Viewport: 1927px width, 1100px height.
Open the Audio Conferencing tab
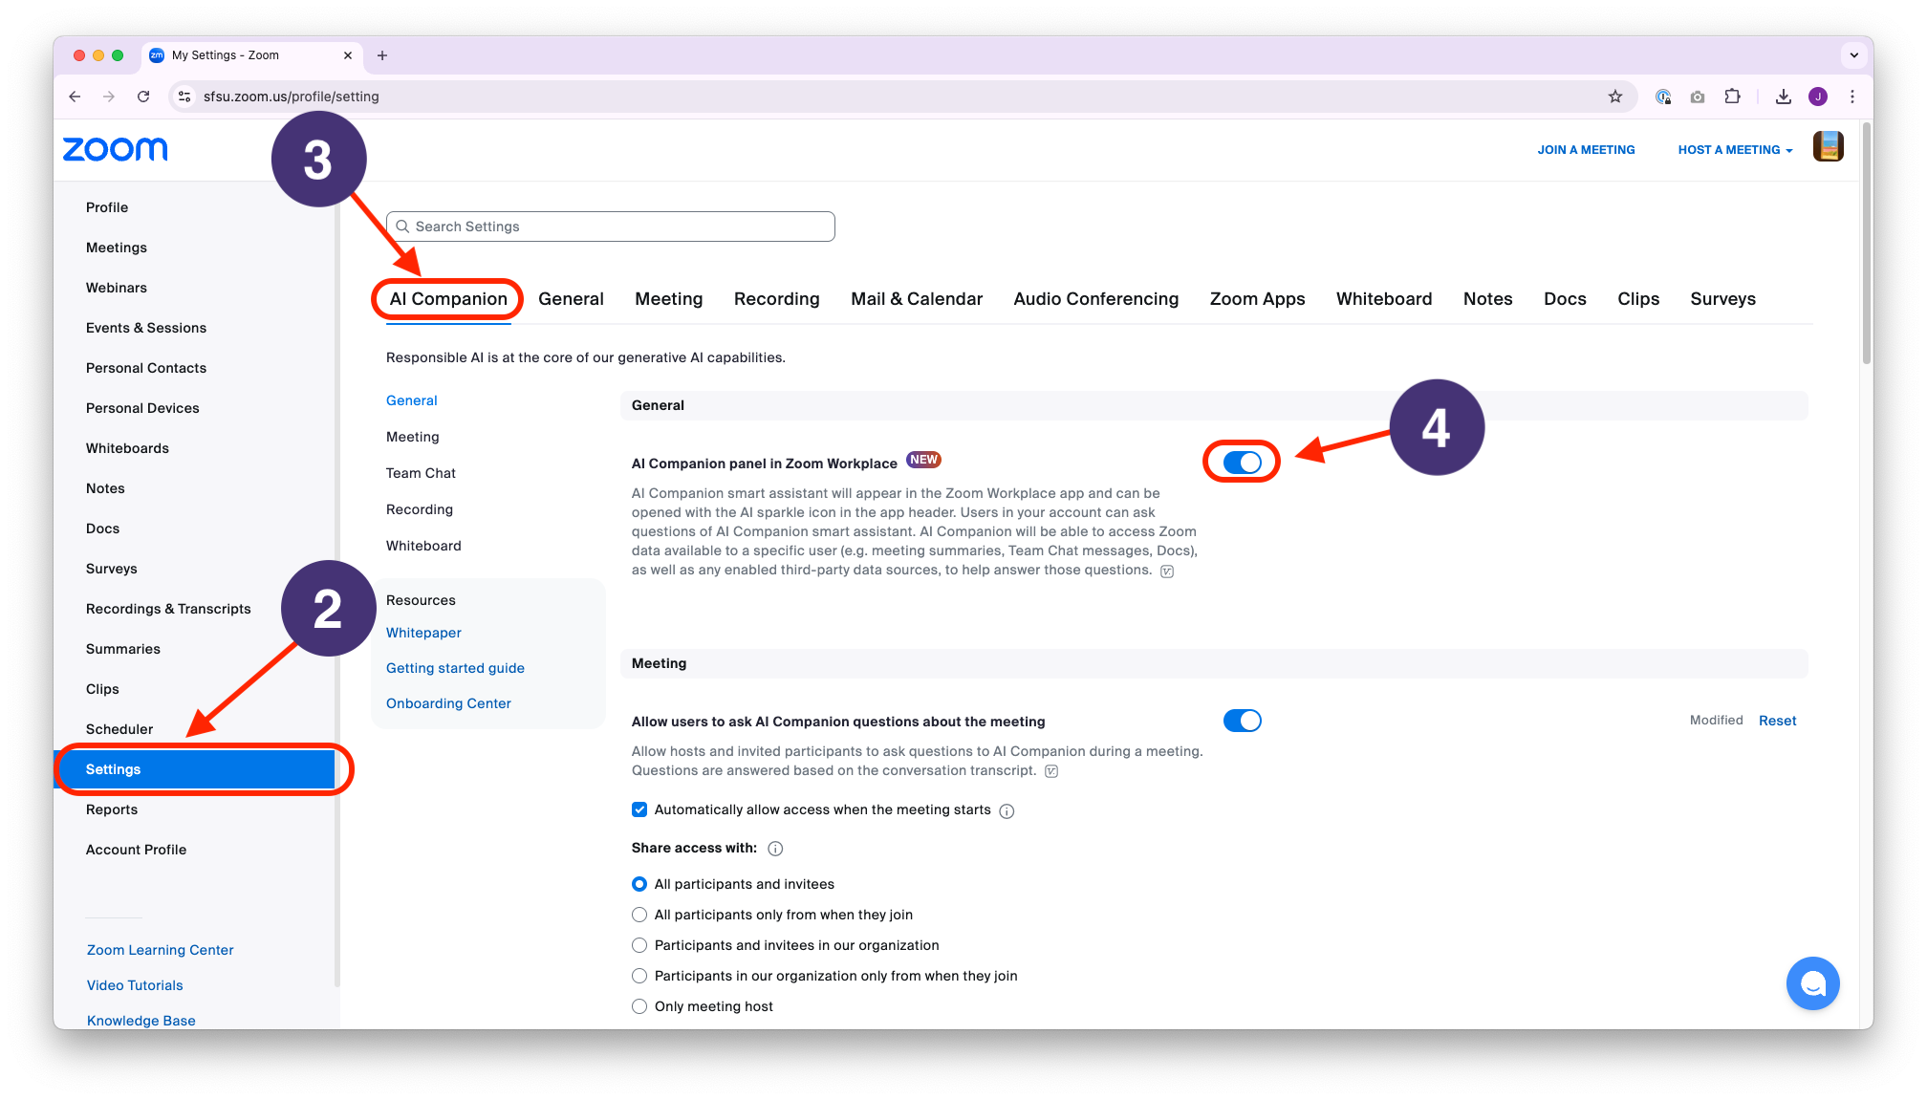(1096, 299)
